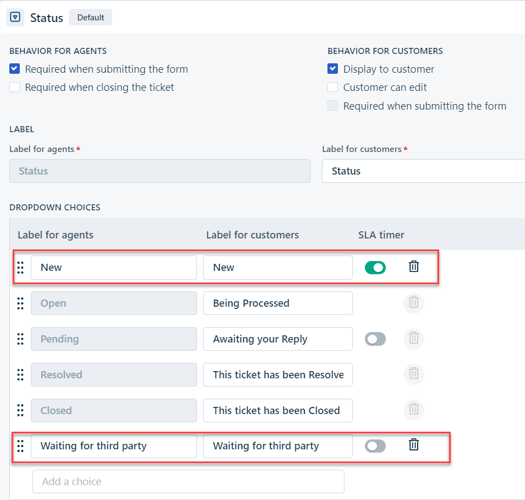Image resolution: width=525 pixels, height=500 pixels.
Task: Edit the Being Processed customer label
Action: click(x=277, y=303)
